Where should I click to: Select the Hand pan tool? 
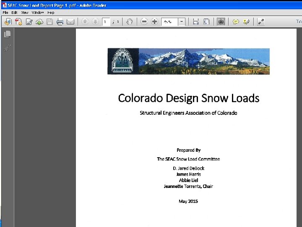pos(130,21)
